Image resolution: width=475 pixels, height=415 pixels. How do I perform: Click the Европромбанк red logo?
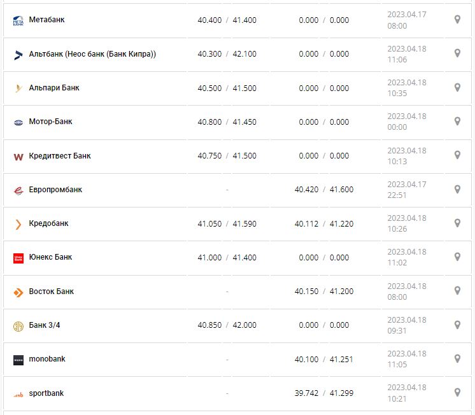pos(18,190)
